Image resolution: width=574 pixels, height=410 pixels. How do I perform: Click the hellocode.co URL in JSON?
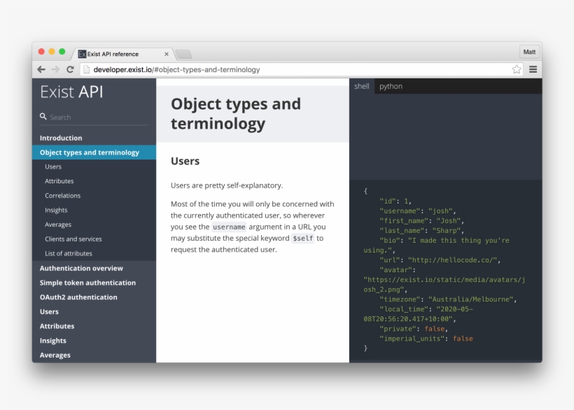tap(452, 260)
